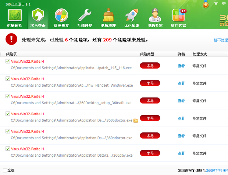The image size is (228, 175).
Task: Uncheck the patch_145_146.exe risk item
Action: click(8, 61)
